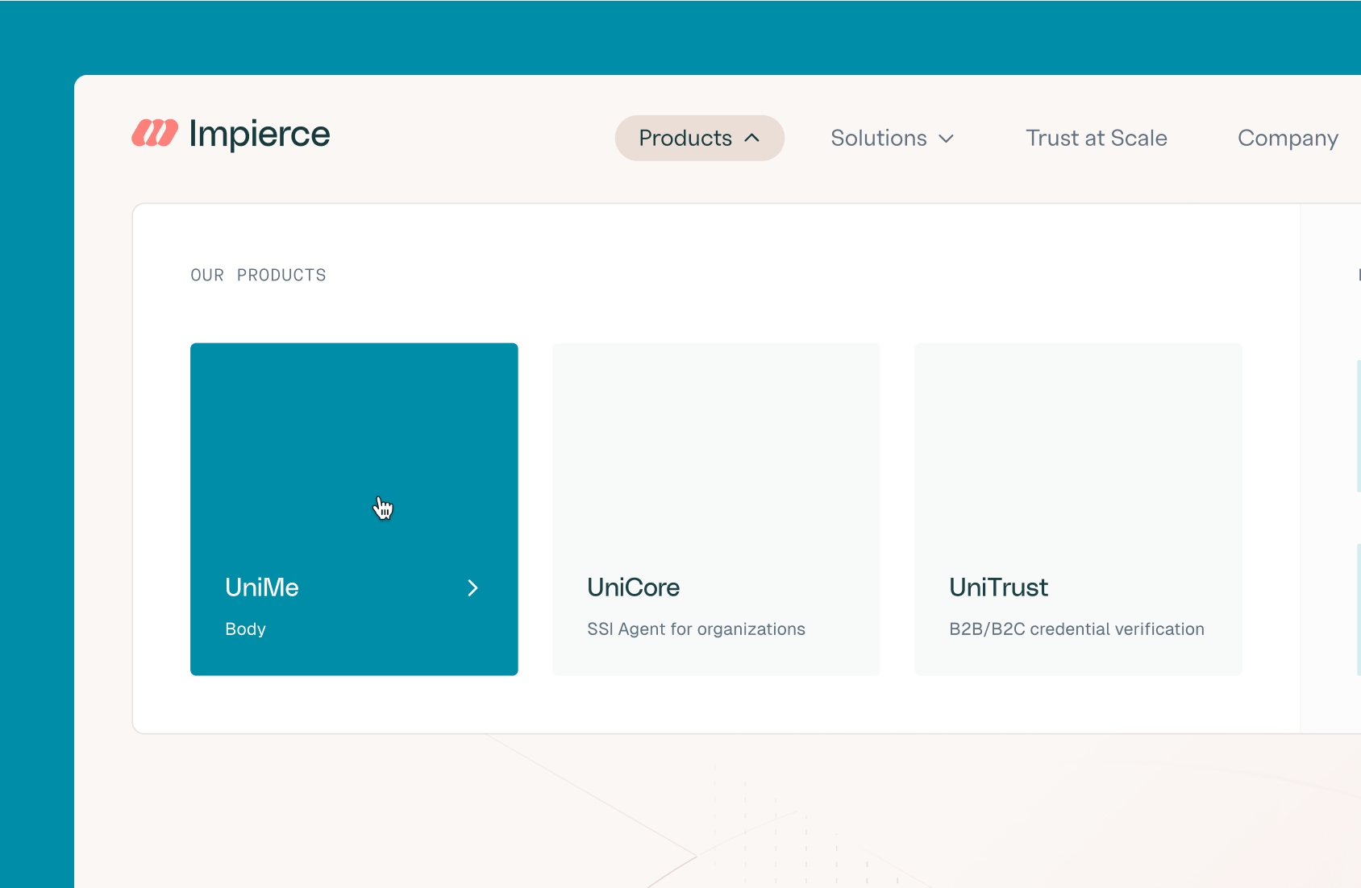Open the Company navigation item
This screenshot has height=888, width=1361.
tap(1287, 138)
